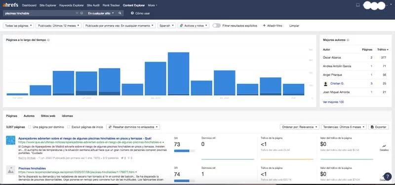Click in the piscinas hinchable search field
395x185 pixels.
click(39, 13)
